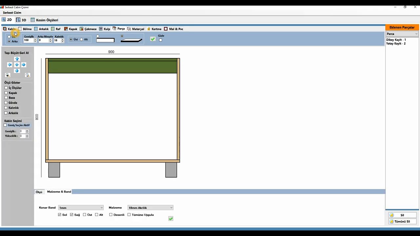420x236 pixels.
Task: Move the drawing up with the up arrow
Action: pyautogui.click(x=17, y=59)
